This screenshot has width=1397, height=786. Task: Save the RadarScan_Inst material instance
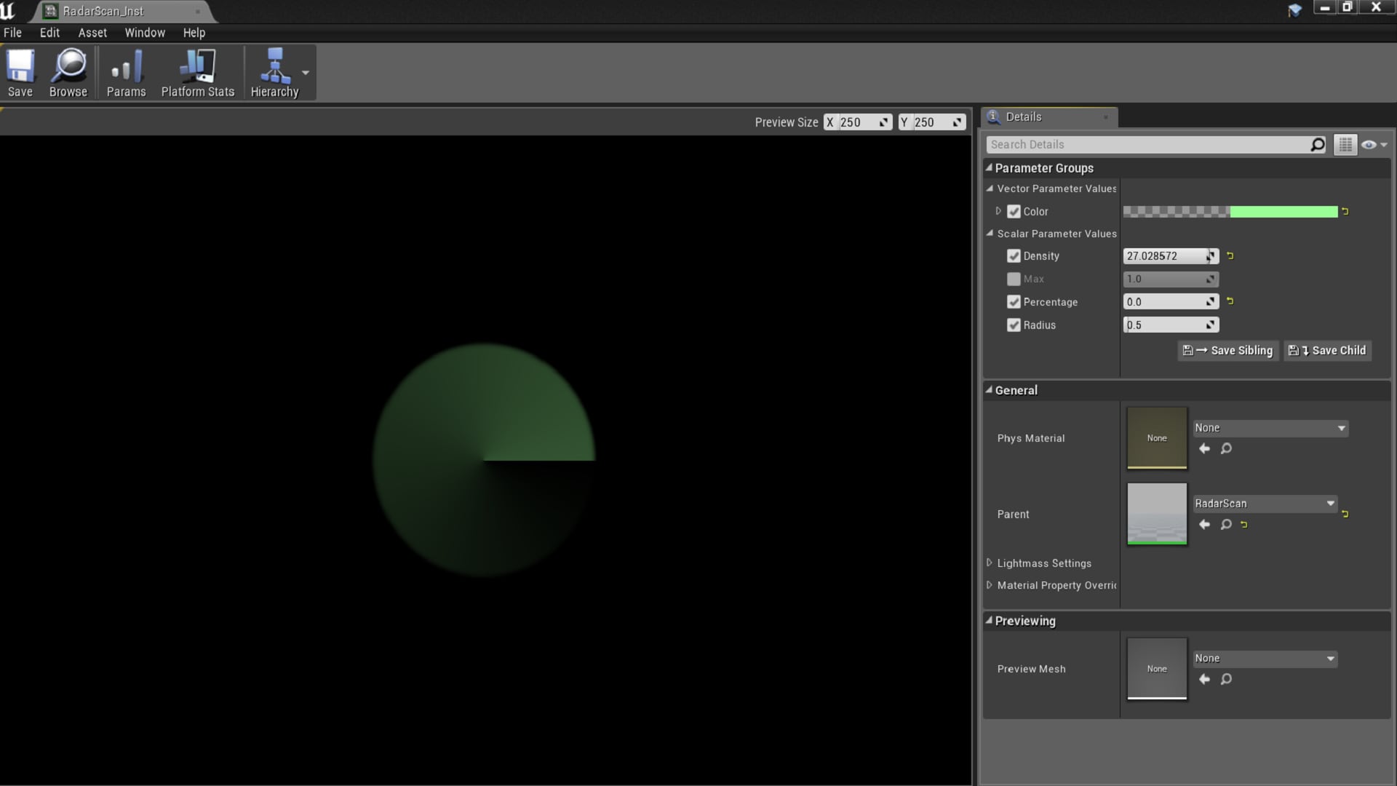pyautogui.click(x=20, y=72)
